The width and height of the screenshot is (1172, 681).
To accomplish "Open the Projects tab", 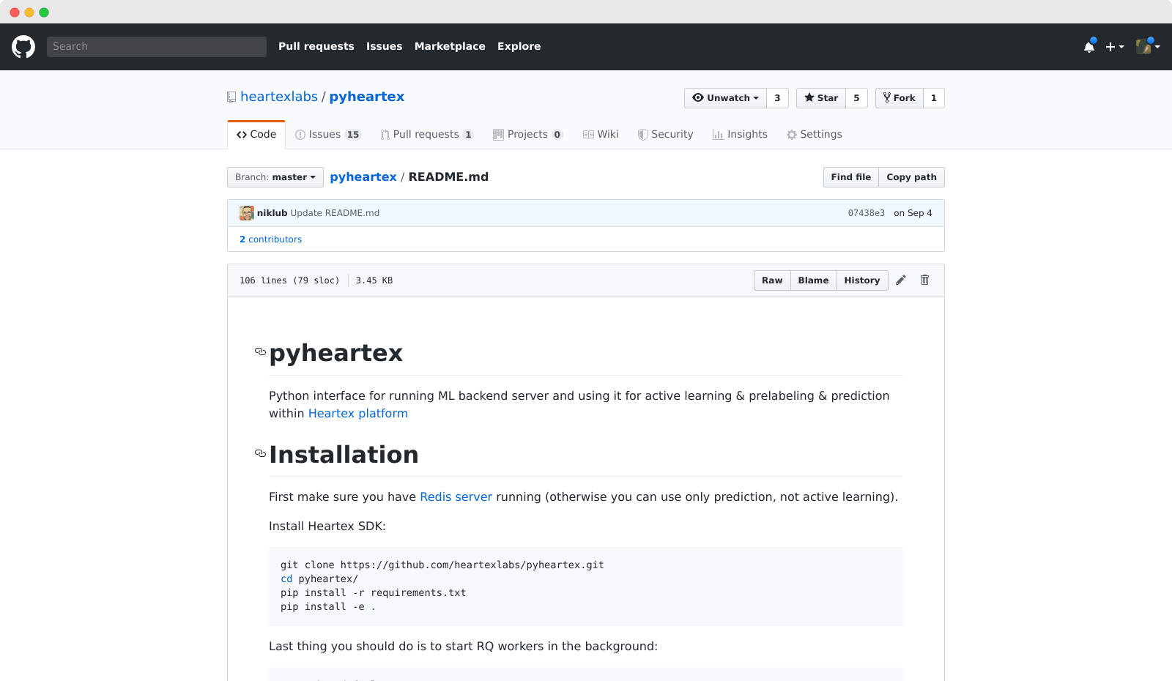I will (x=528, y=135).
